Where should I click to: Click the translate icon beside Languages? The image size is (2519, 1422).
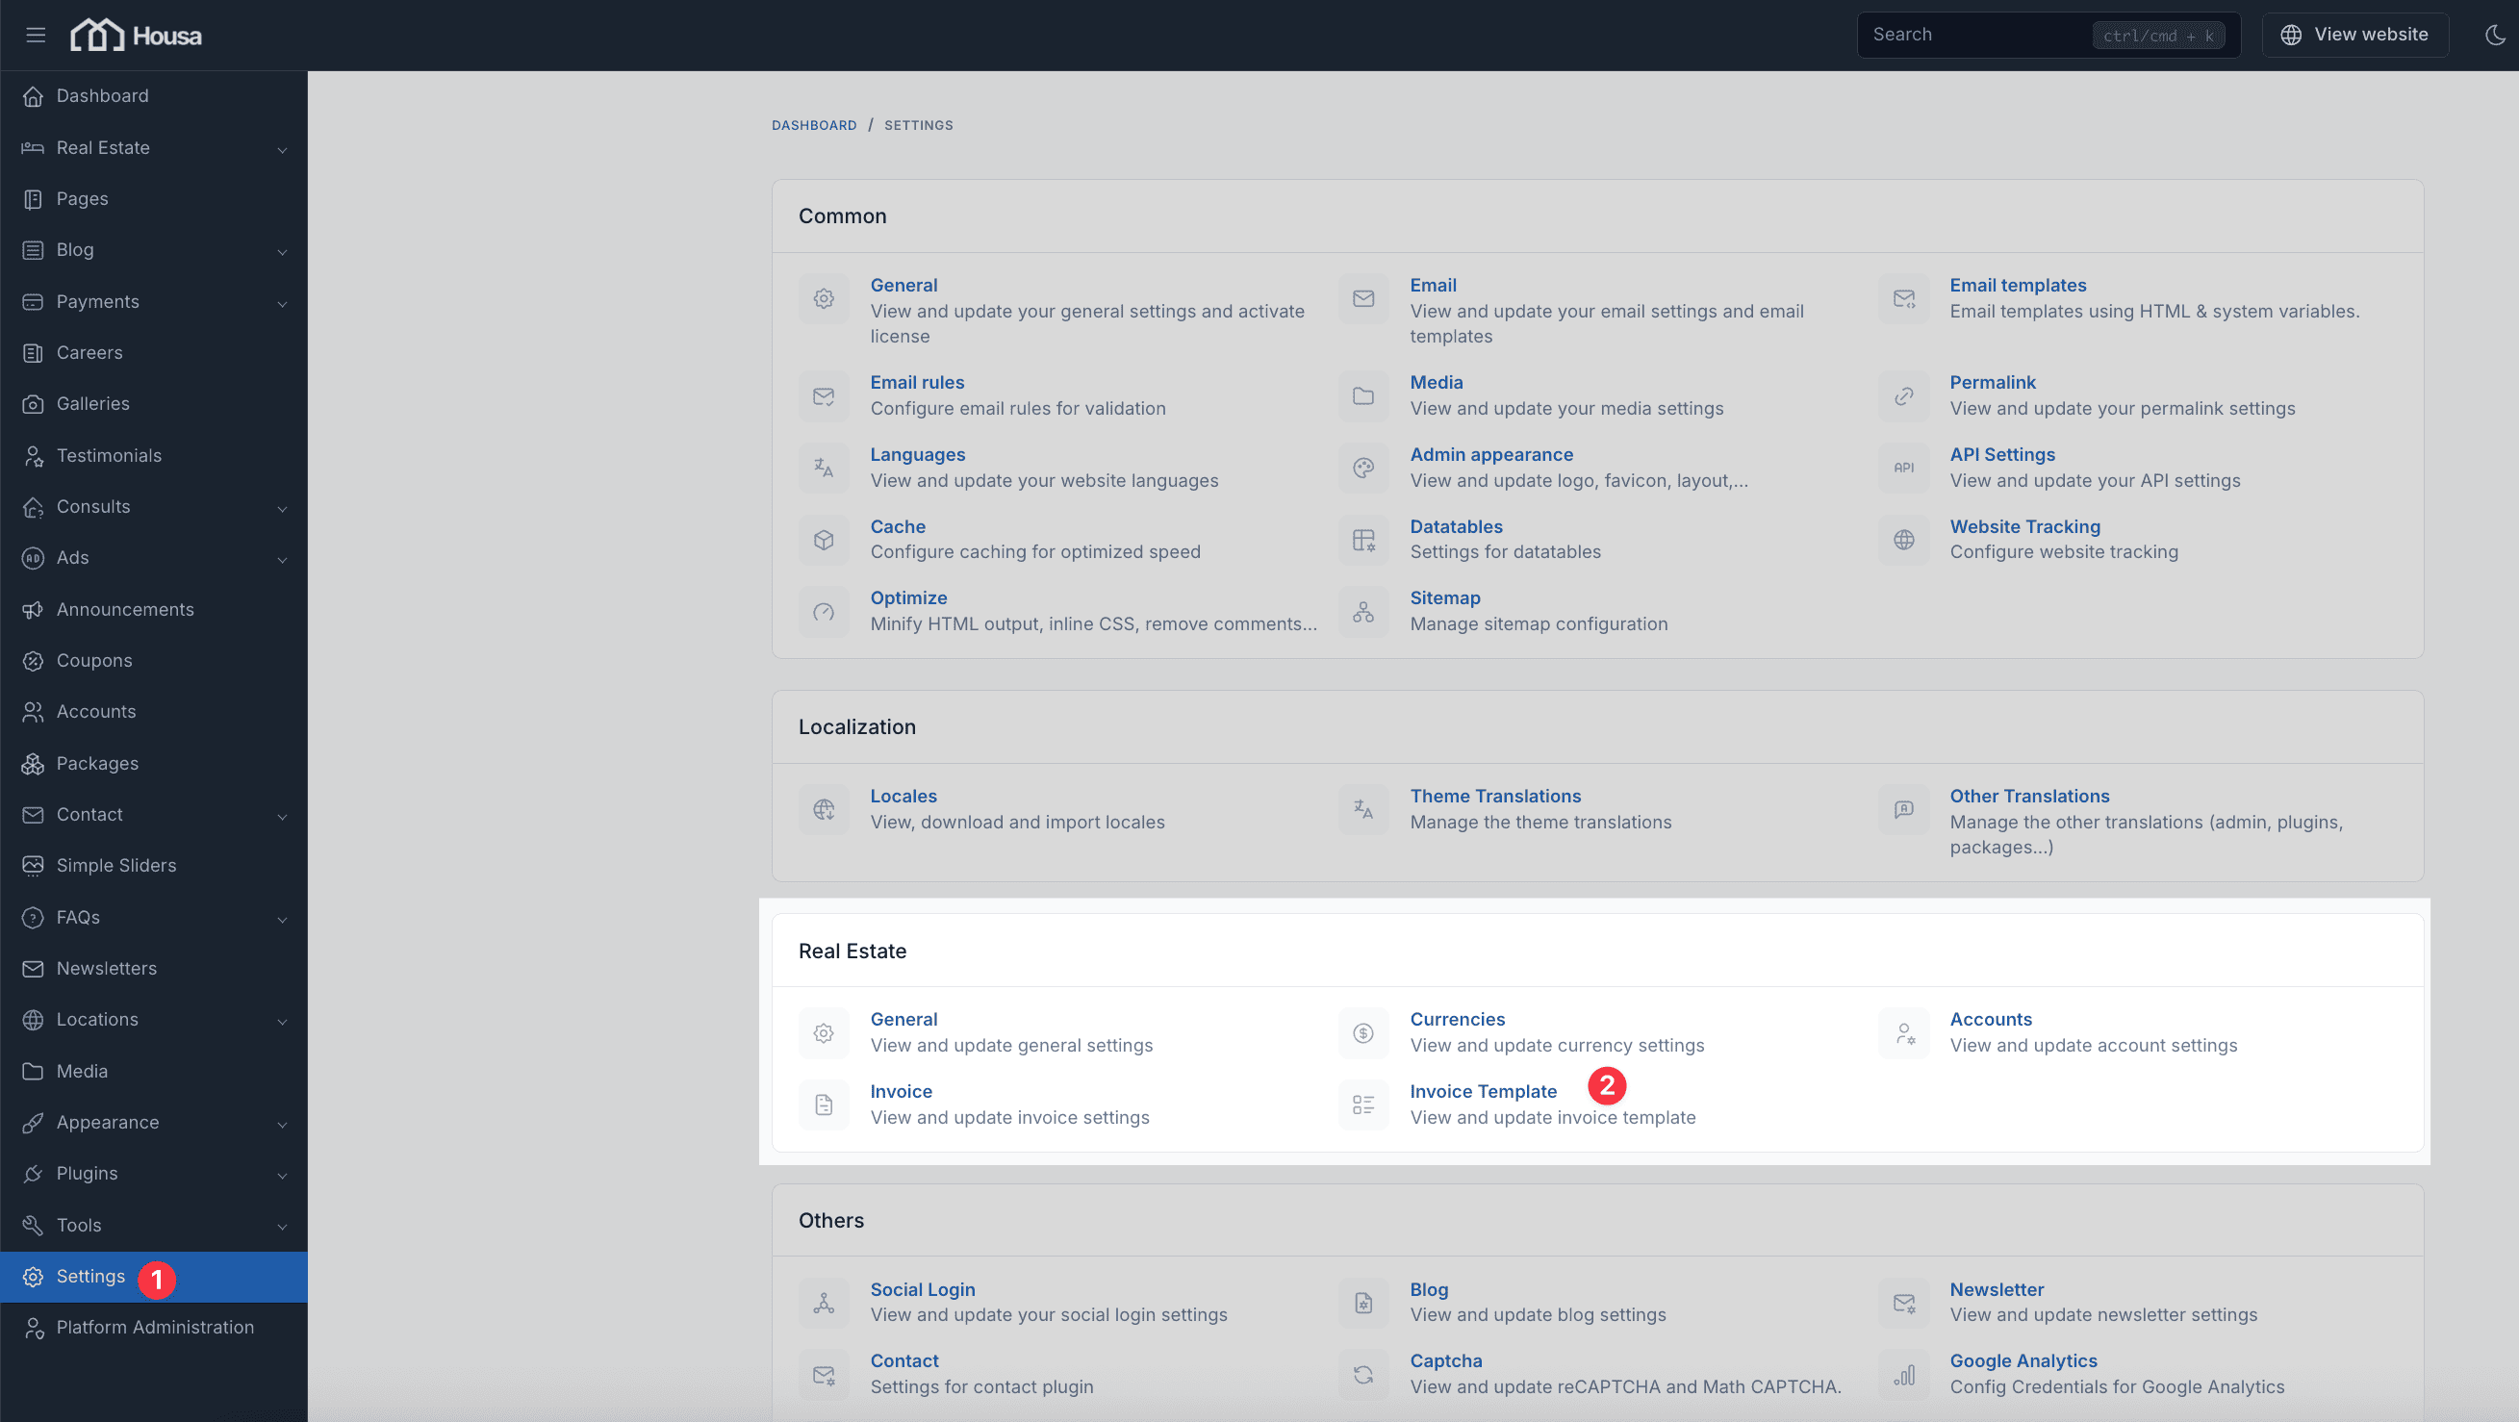tap(824, 468)
